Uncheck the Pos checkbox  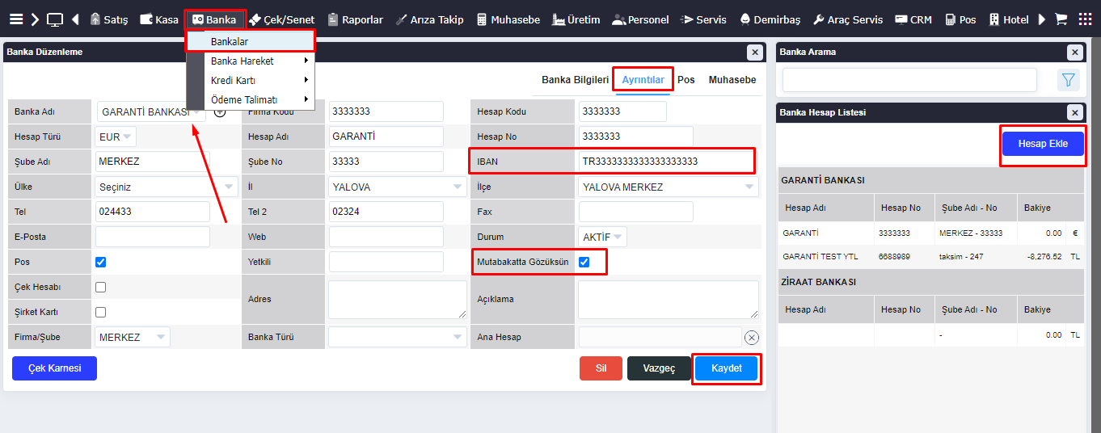pos(100,262)
